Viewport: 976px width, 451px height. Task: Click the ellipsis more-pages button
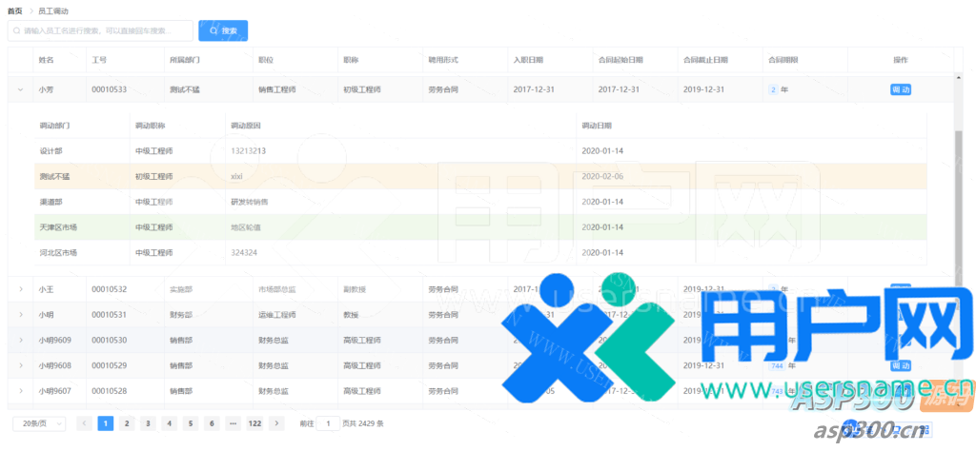[x=233, y=423]
